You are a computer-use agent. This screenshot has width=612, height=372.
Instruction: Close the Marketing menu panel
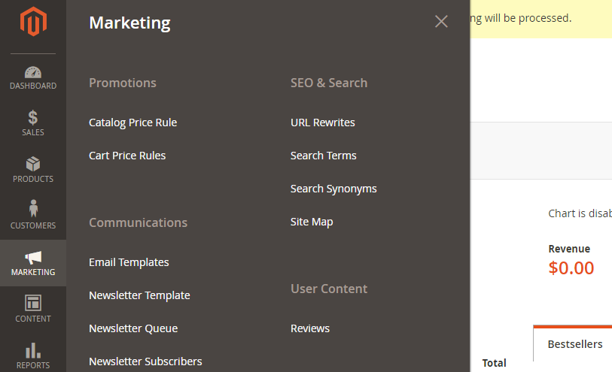tap(441, 22)
